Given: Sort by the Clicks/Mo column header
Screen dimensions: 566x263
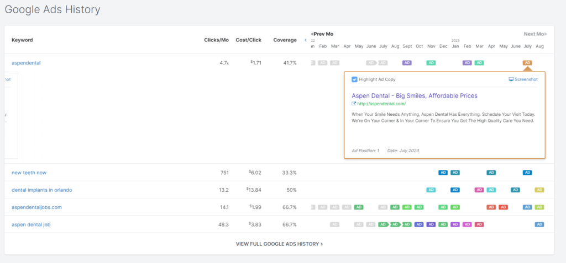Looking at the screenshot, I should pos(217,40).
